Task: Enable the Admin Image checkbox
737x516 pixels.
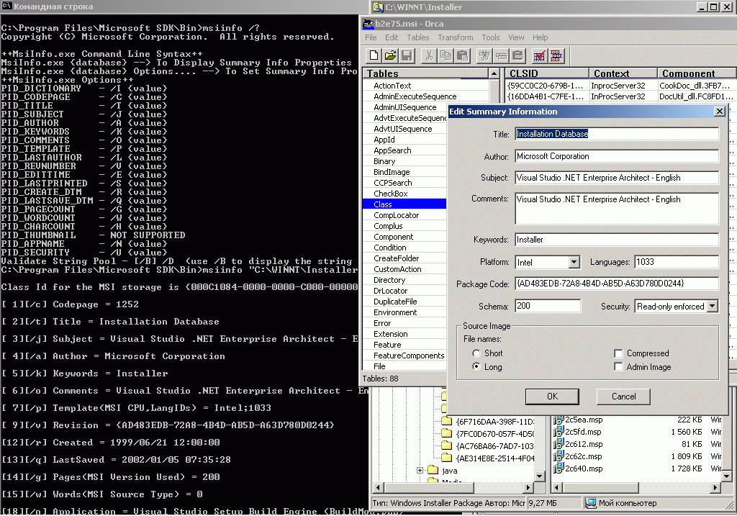Action: coord(618,366)
